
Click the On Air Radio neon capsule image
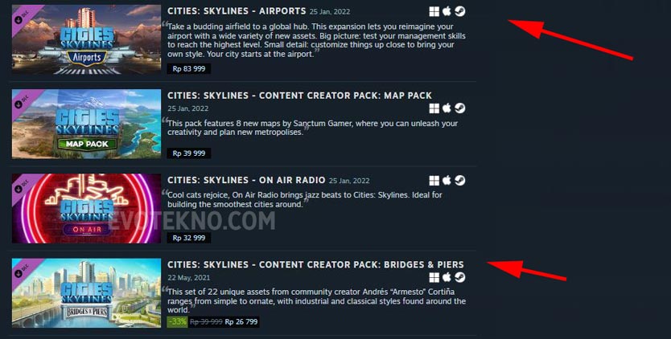86,208
